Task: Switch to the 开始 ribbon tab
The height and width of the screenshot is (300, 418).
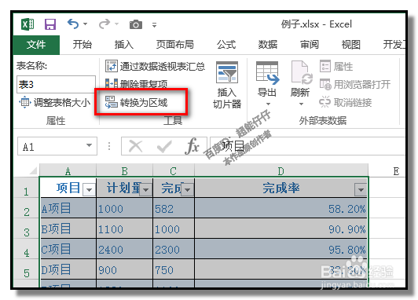Action: point(82,45)
